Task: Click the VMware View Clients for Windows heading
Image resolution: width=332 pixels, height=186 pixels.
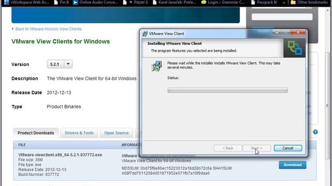Action: coord(61,41)
